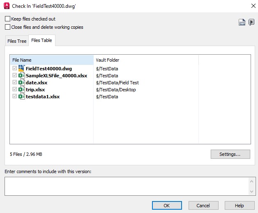Toggle the checkbox beside trip.xlsx

(x=15, y=90)
